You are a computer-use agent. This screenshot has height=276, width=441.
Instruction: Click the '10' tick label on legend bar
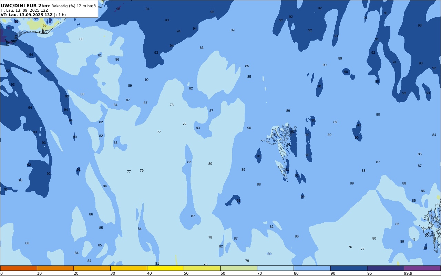pyautogui.click(x=39, y=273)
